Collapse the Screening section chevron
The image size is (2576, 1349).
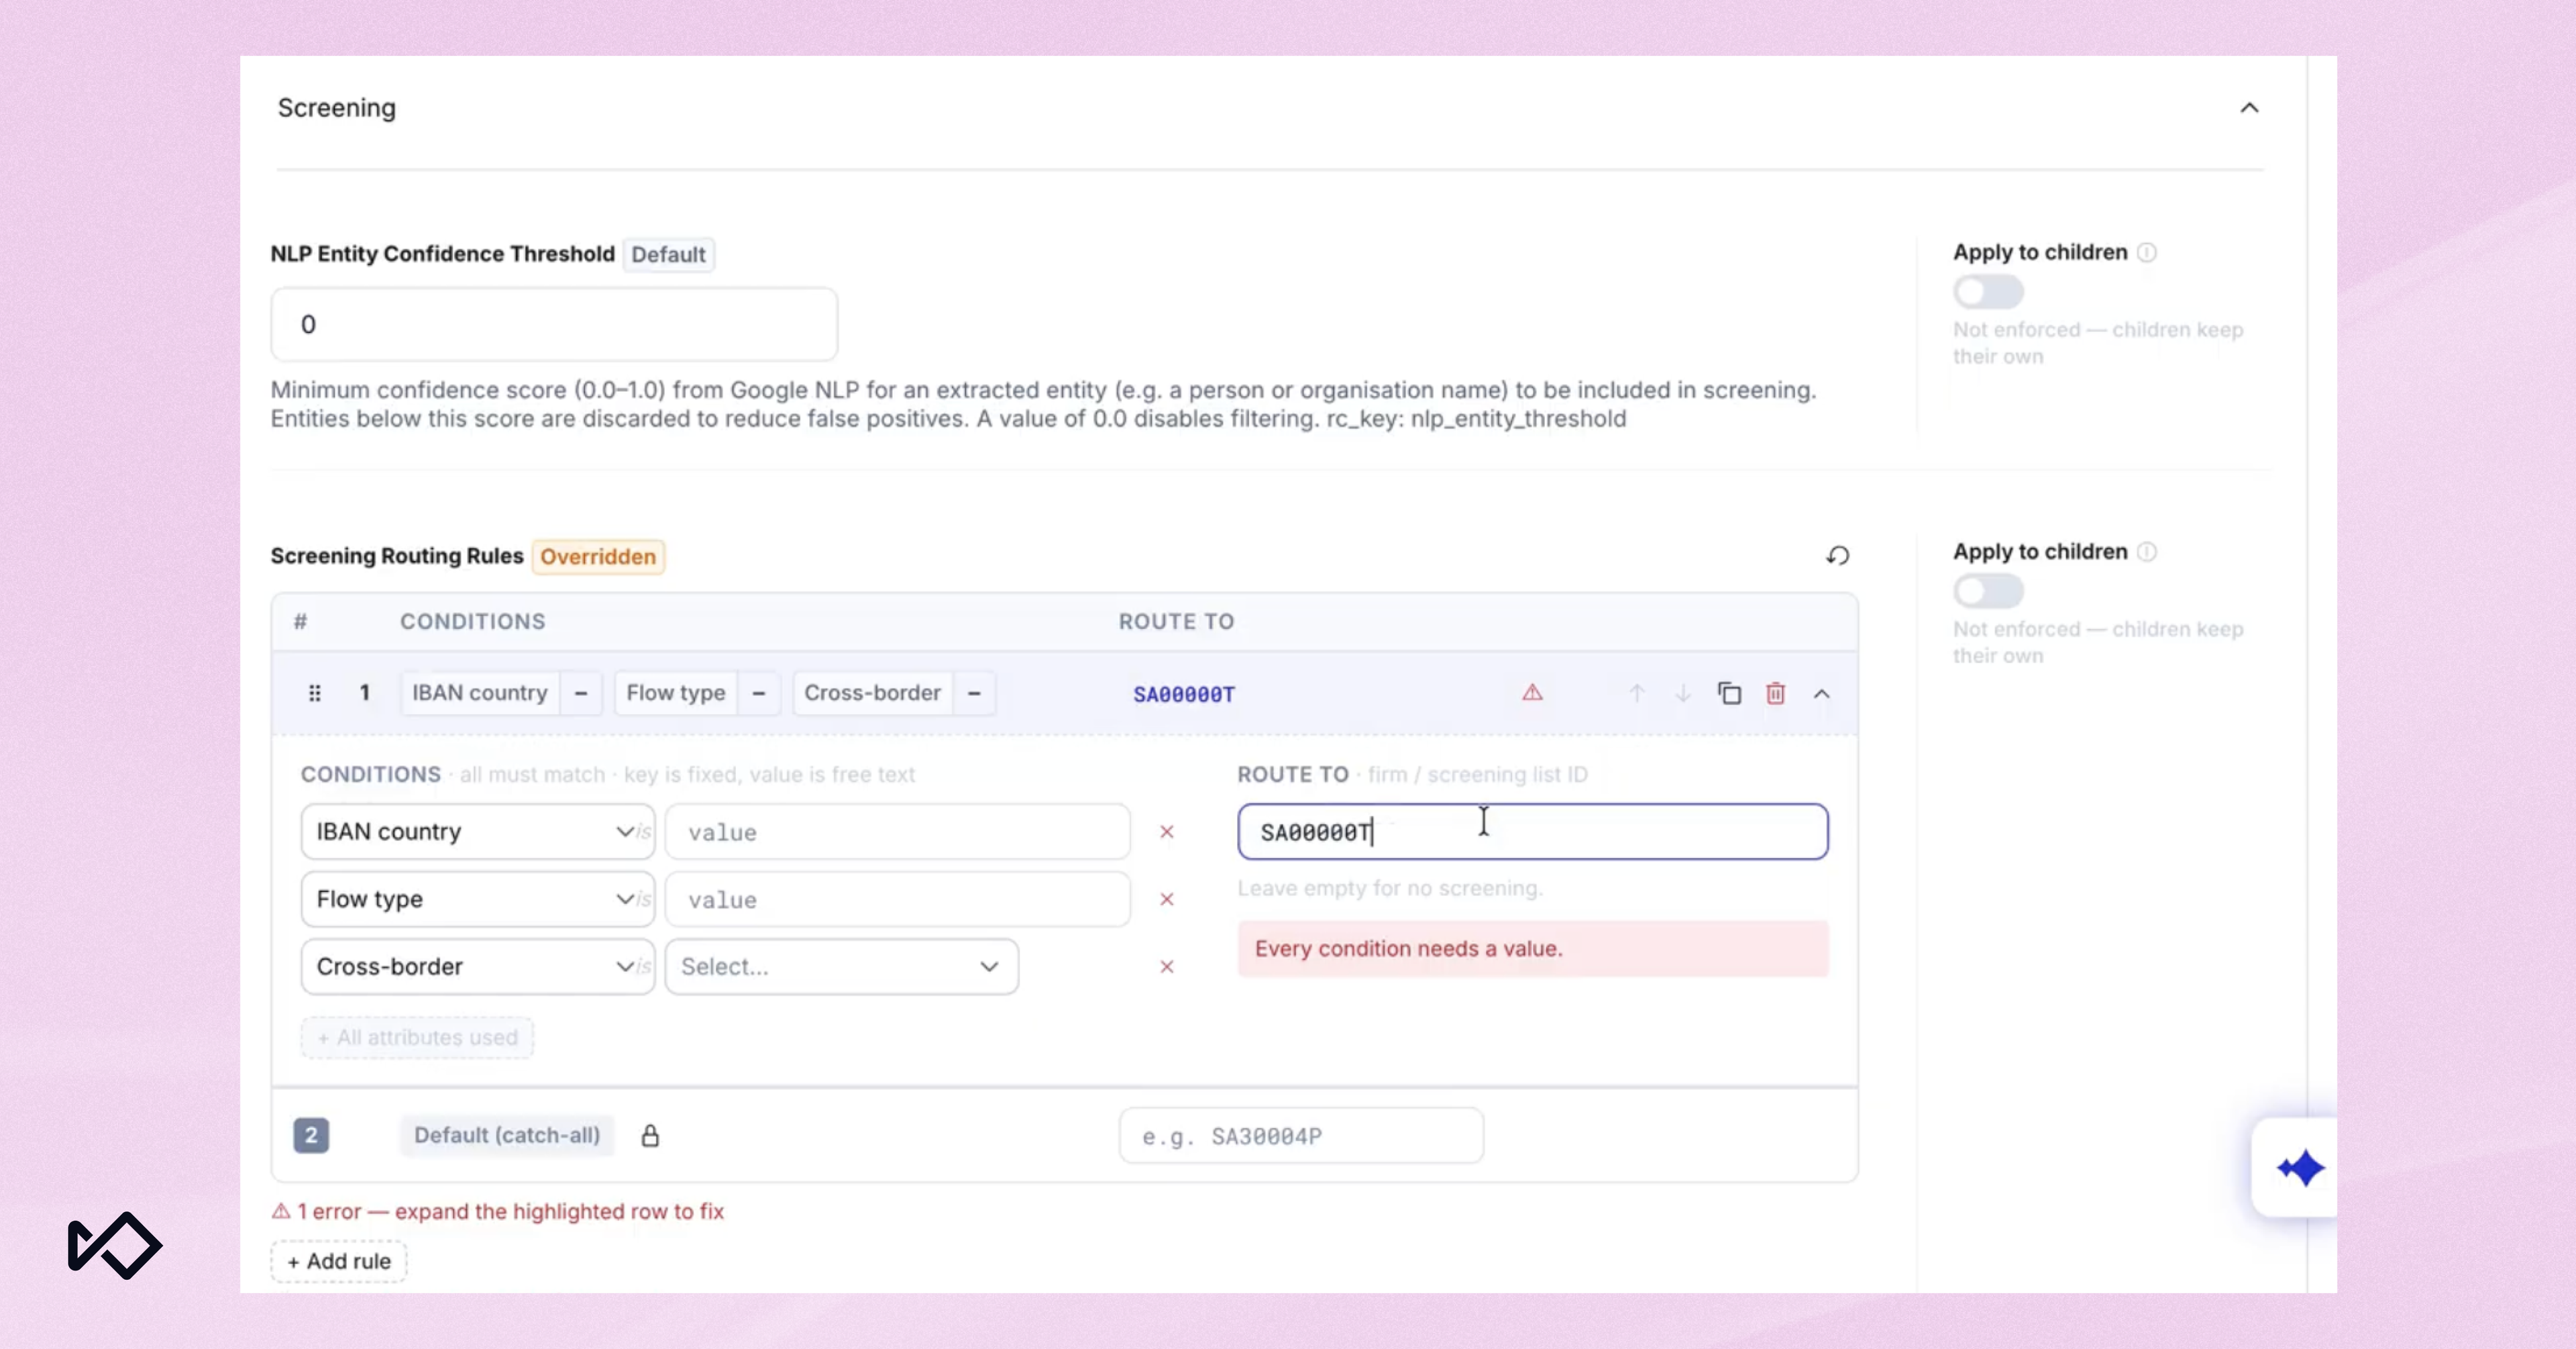pyautogui.click(x=2249, y=108)
